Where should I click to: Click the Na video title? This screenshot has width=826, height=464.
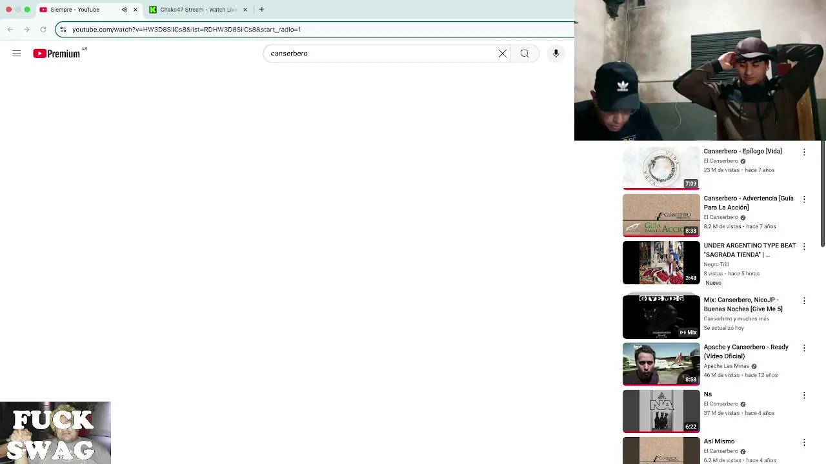coord(708,394)
